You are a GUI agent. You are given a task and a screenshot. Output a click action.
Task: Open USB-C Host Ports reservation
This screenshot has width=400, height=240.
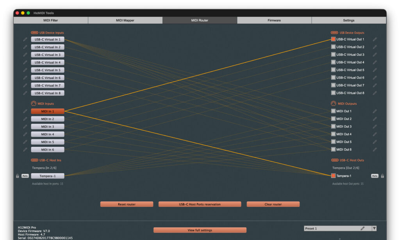200,204
